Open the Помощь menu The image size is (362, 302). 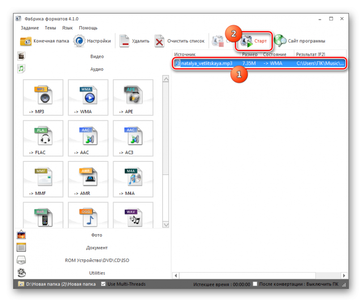88,28
